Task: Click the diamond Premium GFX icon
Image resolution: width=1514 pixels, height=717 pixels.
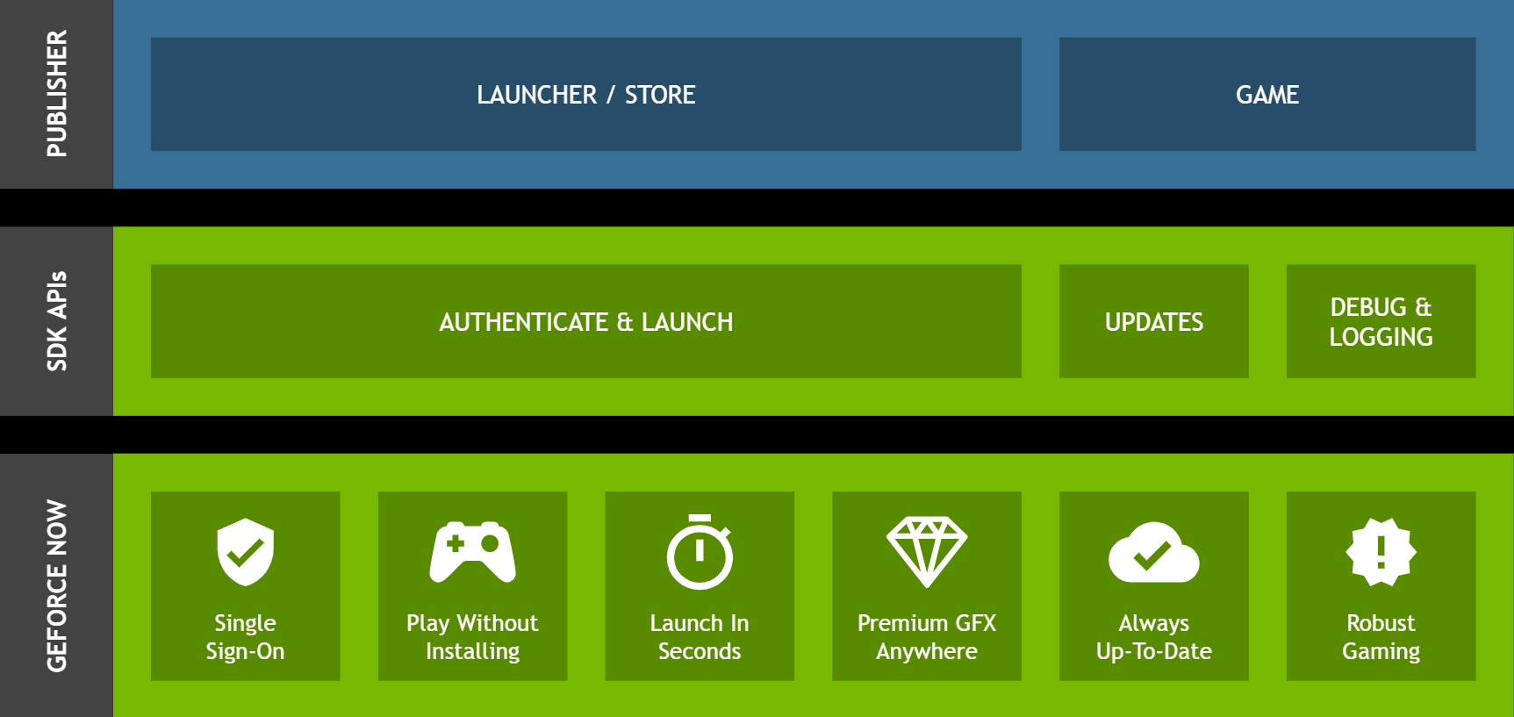Action: [x=927, y=552]
